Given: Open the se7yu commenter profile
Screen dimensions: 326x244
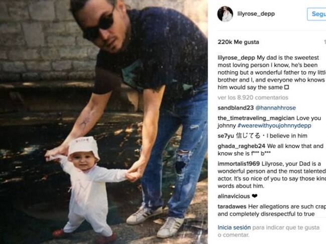Looking at the screenshot, I should point(226,136).
